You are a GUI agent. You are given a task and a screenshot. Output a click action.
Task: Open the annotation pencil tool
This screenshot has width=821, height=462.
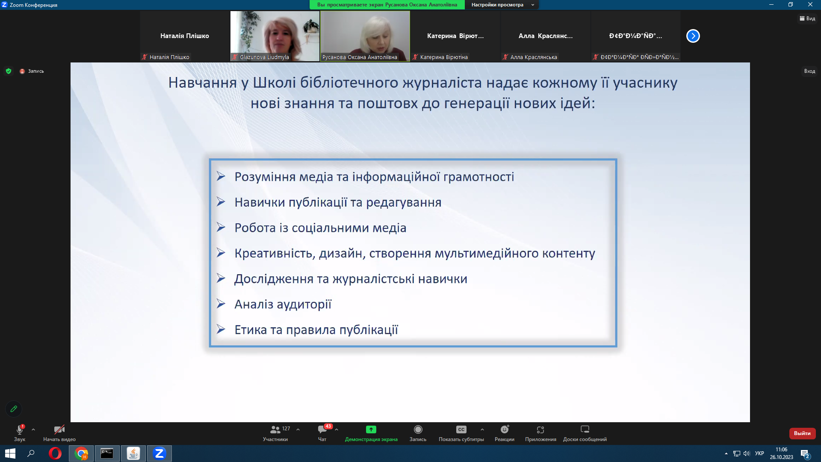[14, 409]
